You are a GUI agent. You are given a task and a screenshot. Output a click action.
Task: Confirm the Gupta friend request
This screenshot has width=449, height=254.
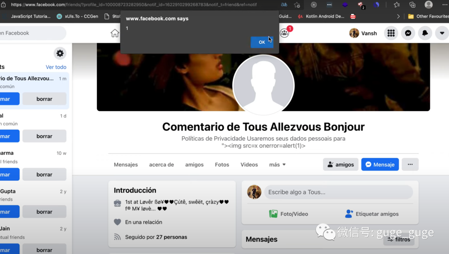point(10,212)
